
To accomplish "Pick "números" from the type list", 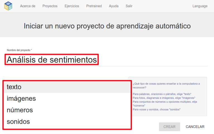I will tap(67, 110).
